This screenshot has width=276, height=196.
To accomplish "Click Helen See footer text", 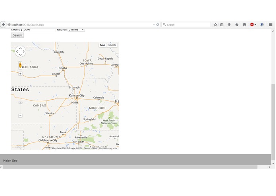I will tap(10, 161).
